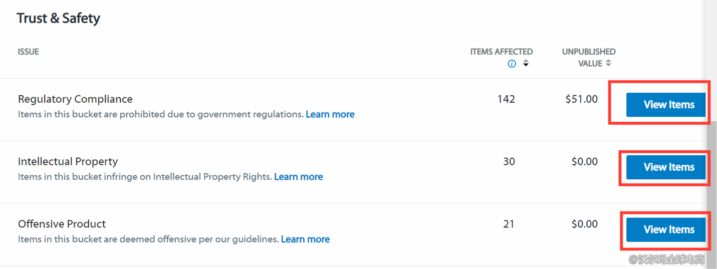Click the UNPUBLISHED VALUE column header text

pos(589,52)
